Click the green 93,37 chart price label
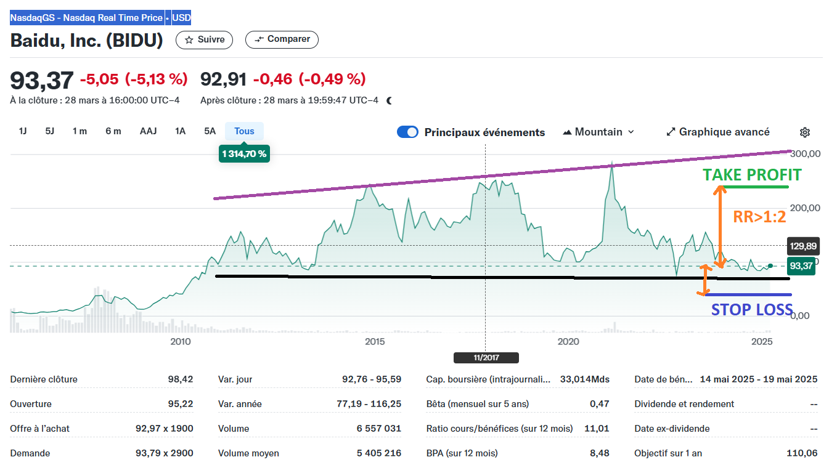Viewport: 837px width, 465px height. point(801,266)
